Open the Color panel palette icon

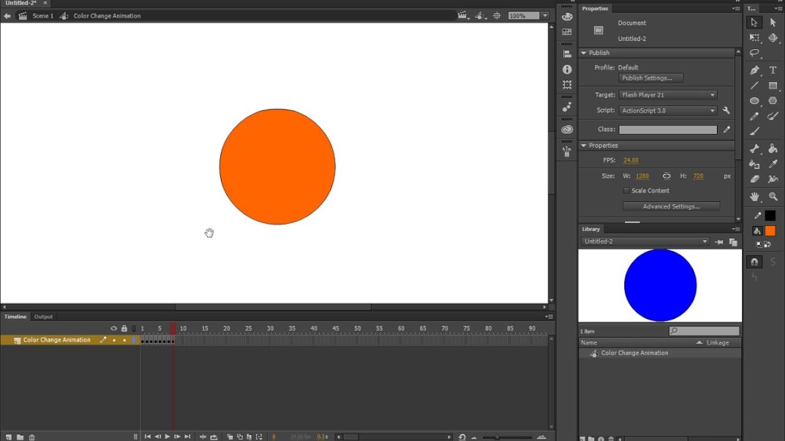(567, 17)
